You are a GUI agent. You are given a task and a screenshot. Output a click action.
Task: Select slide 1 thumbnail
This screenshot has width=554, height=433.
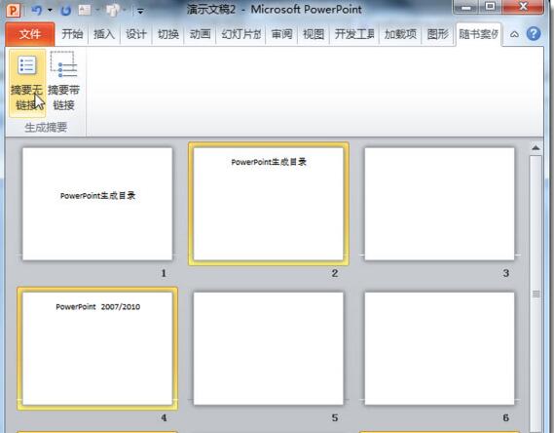click(x=97, y=204)
